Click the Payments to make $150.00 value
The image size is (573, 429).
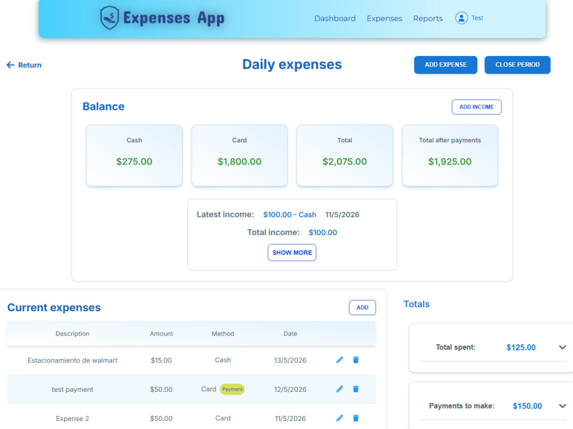coord(527,406)
